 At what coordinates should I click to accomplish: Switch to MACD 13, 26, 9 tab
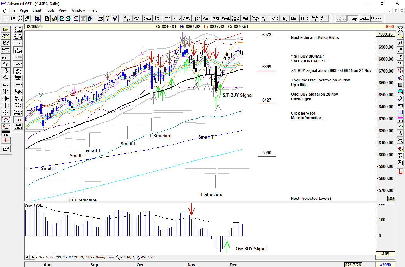coord(80,258)
